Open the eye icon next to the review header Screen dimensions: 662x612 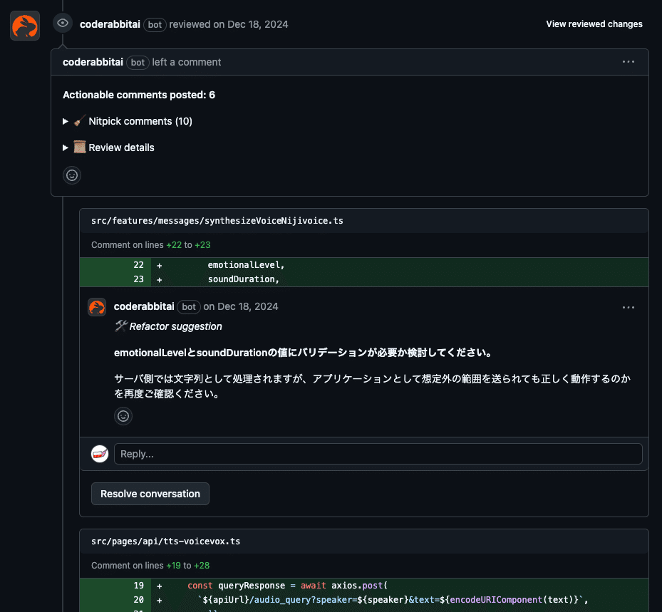pyautogui.click(x=63, y=23)
